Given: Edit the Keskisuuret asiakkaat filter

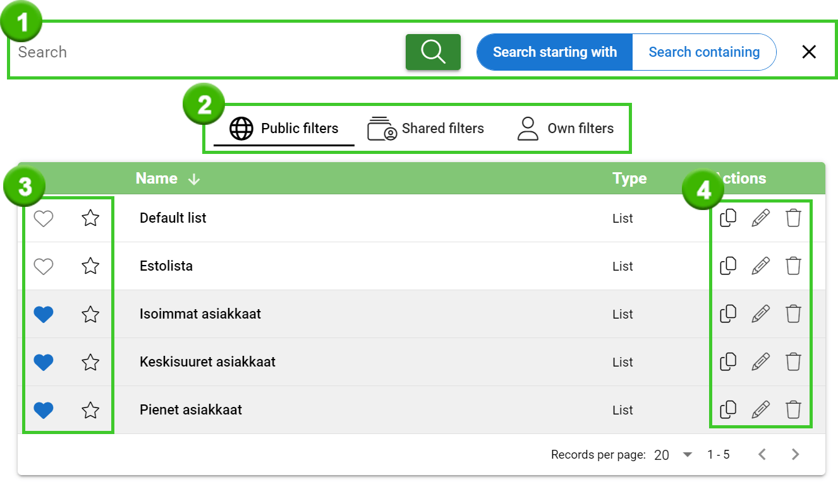Looking at the screenshot, I should point(761,361).
